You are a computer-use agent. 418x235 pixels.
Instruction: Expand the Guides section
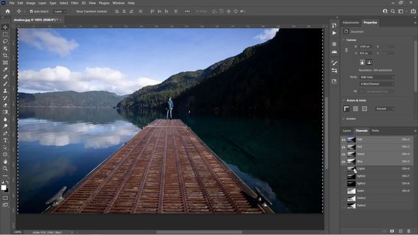[344, 119]
